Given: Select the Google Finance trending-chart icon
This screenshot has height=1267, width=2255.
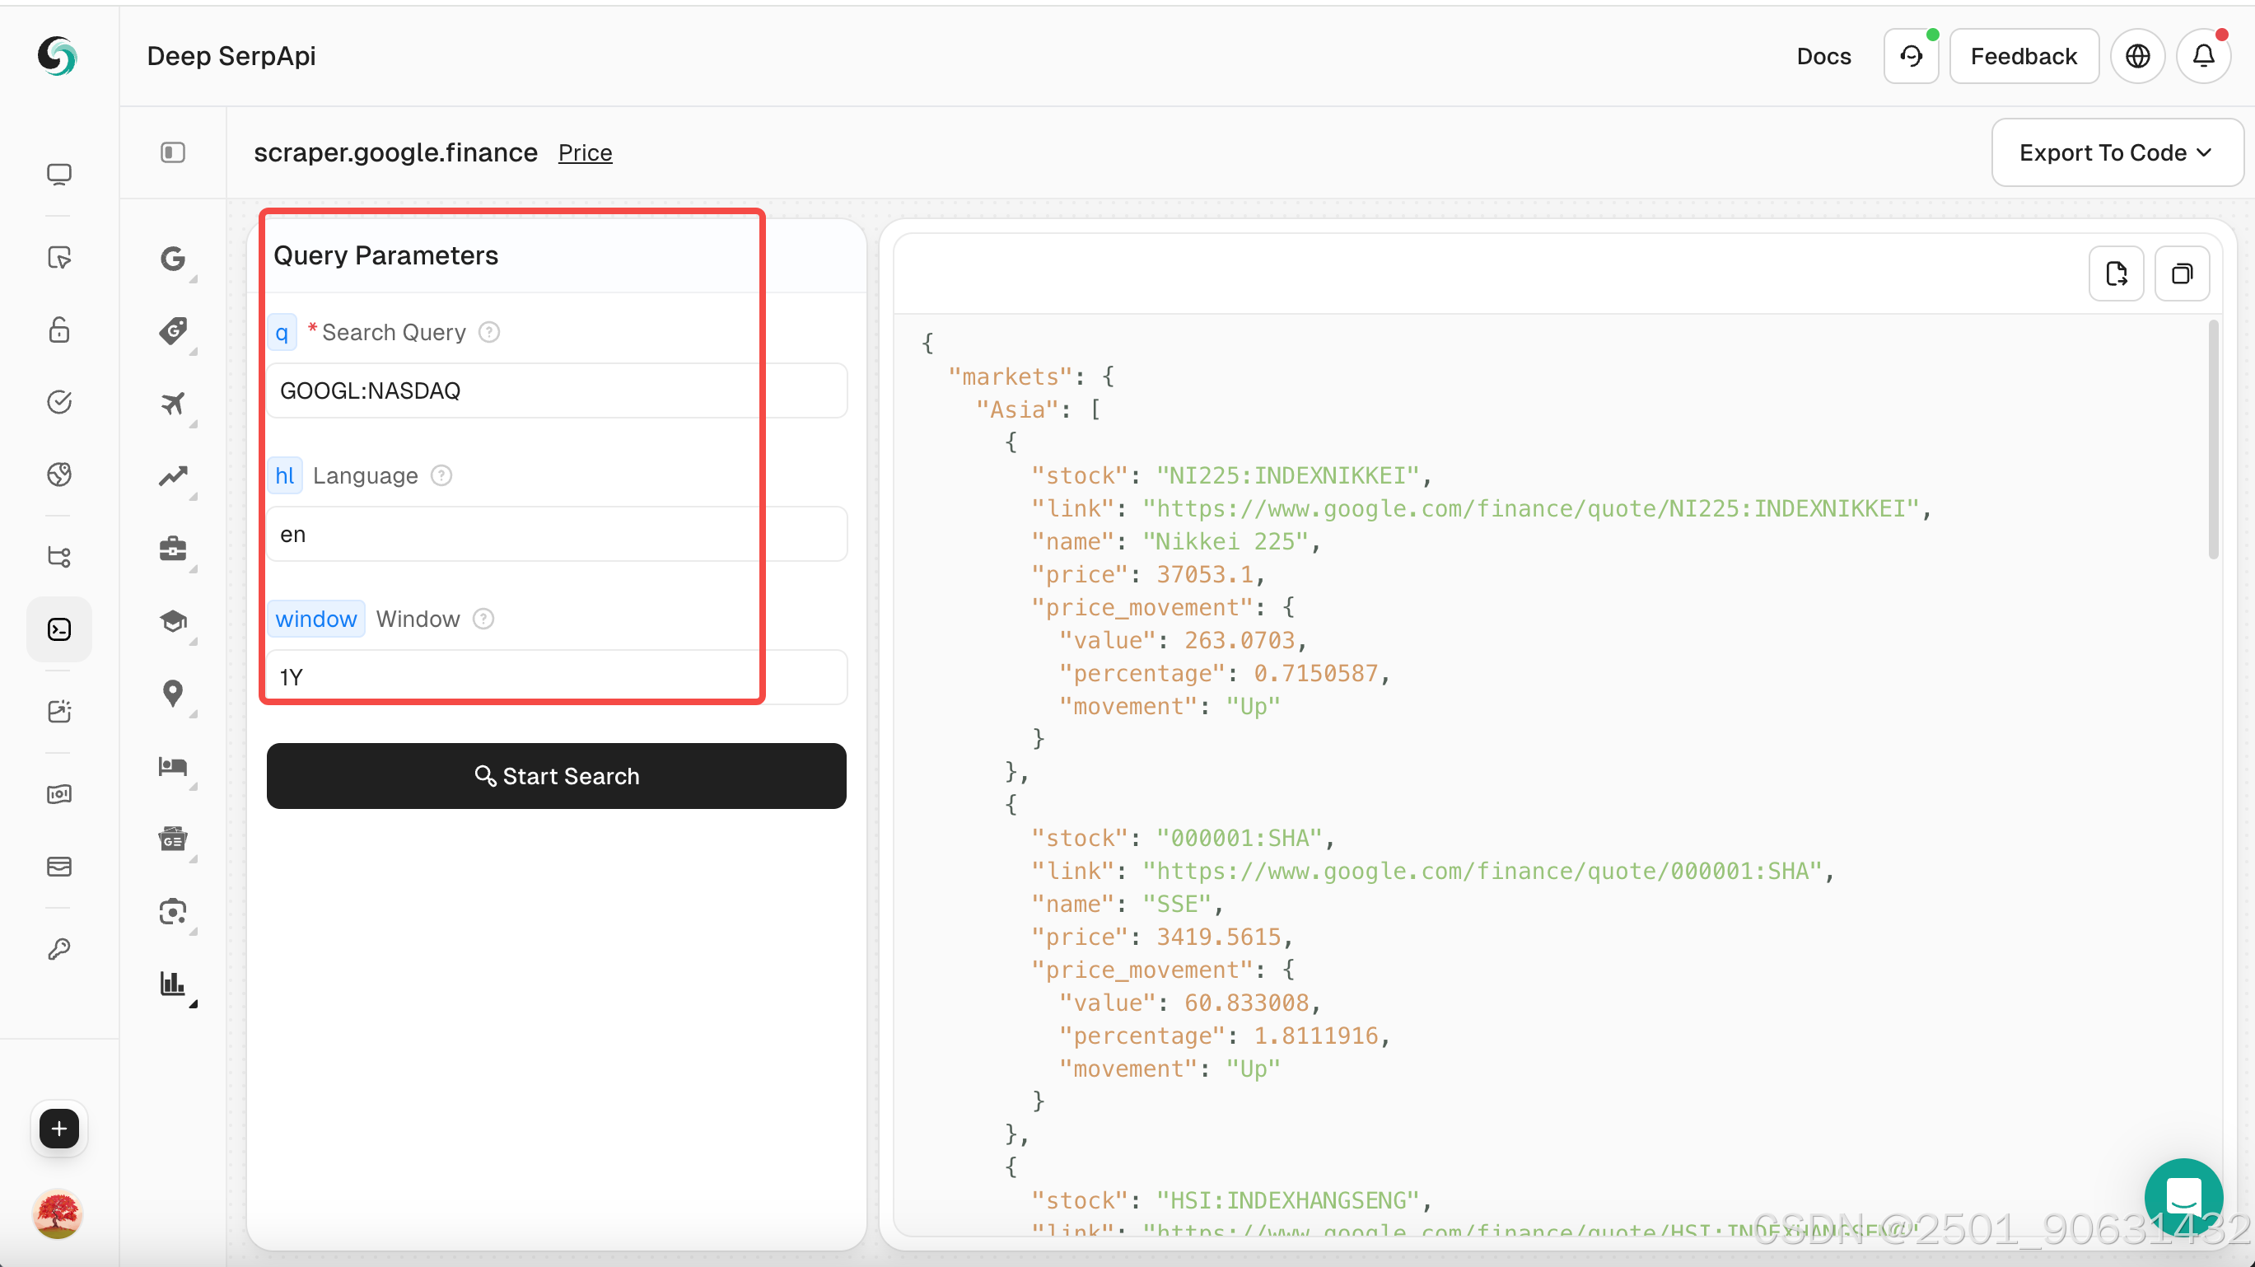Looking at the screenshot, I should (172, 476).
